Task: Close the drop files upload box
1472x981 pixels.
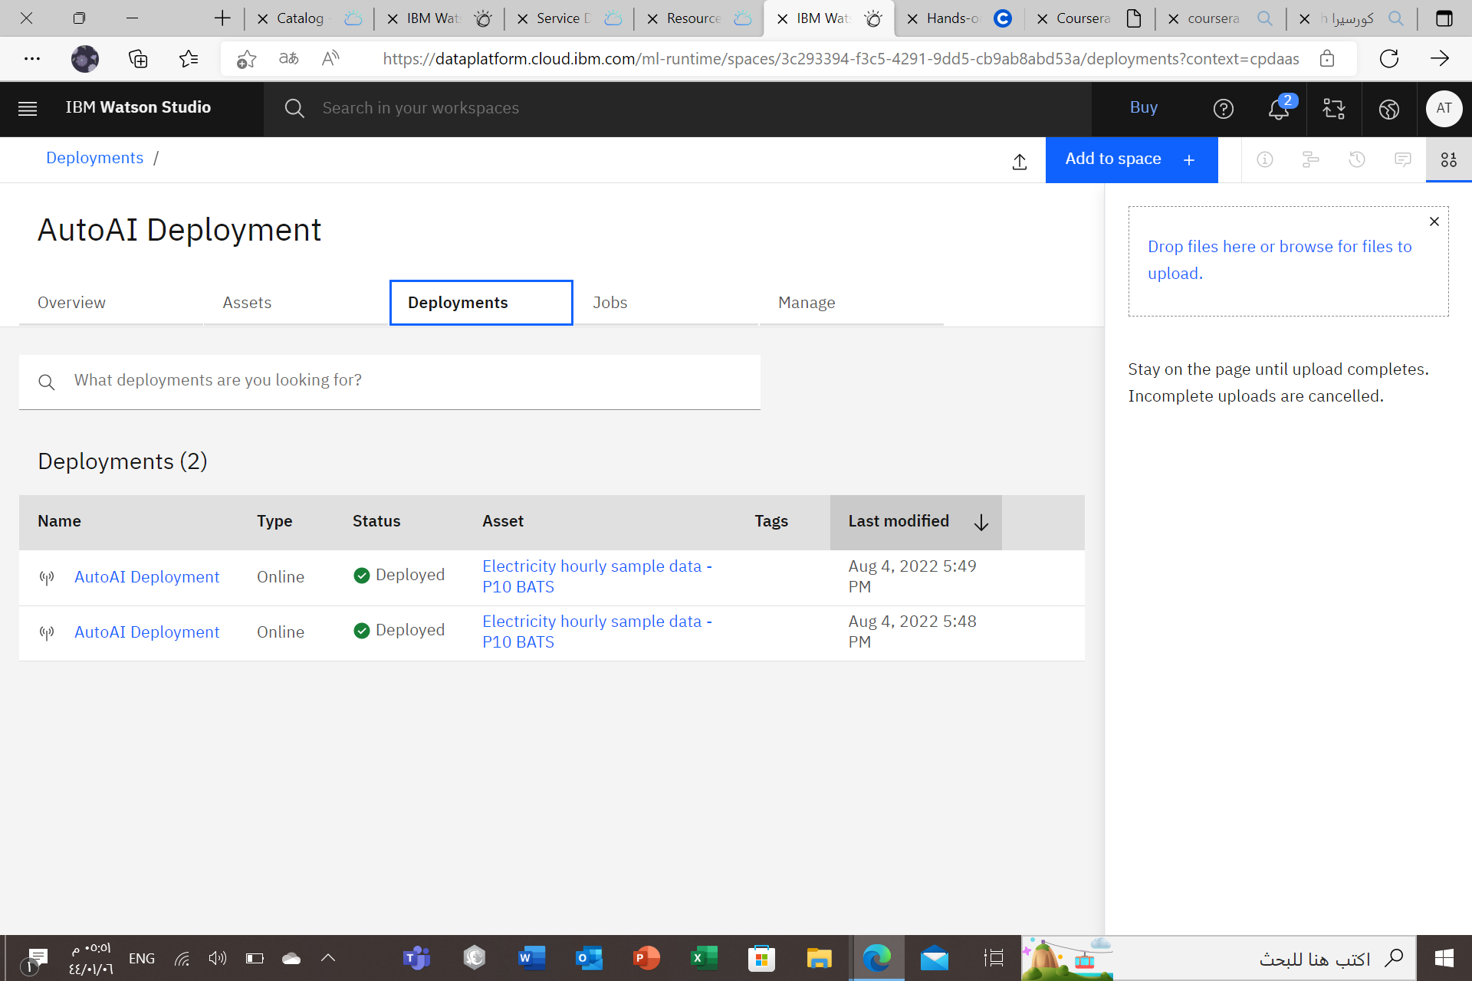Action: click(1434, 221)
